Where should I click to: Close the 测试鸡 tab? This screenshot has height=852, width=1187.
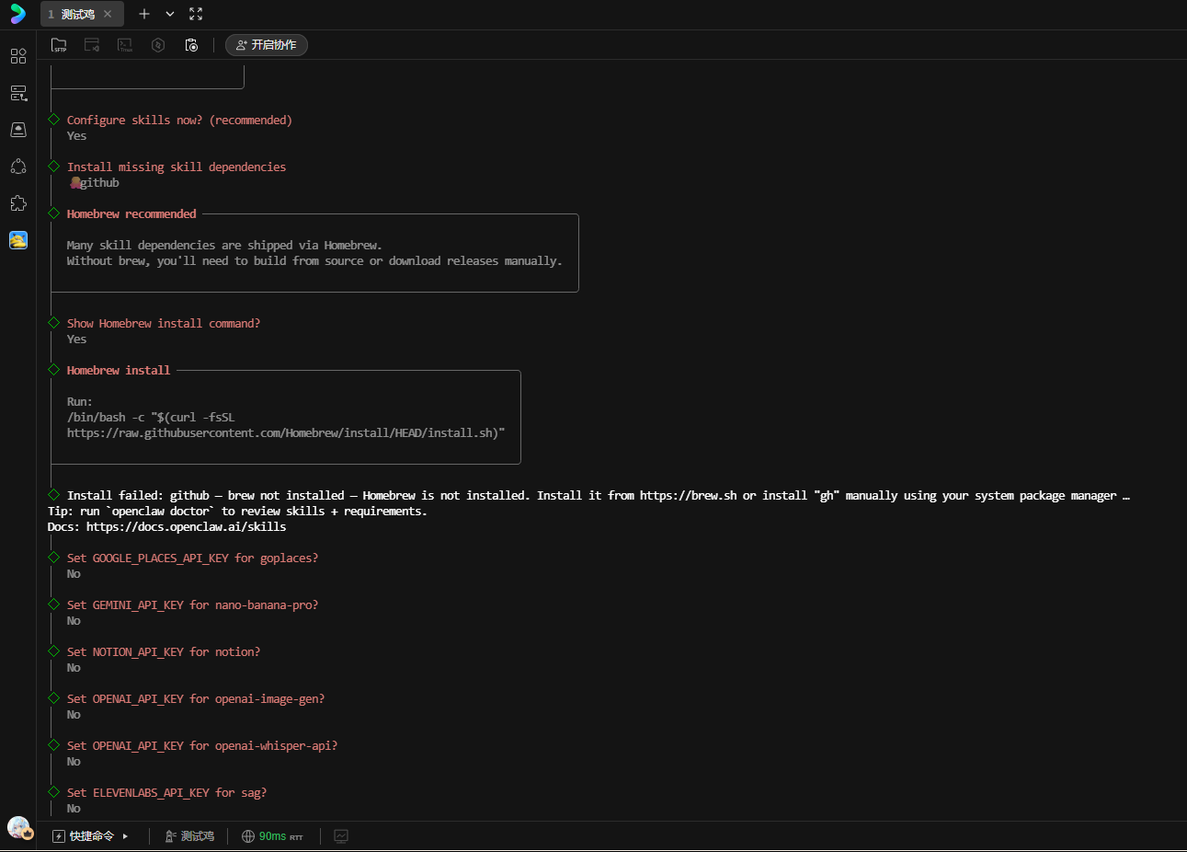click(108, 14)
